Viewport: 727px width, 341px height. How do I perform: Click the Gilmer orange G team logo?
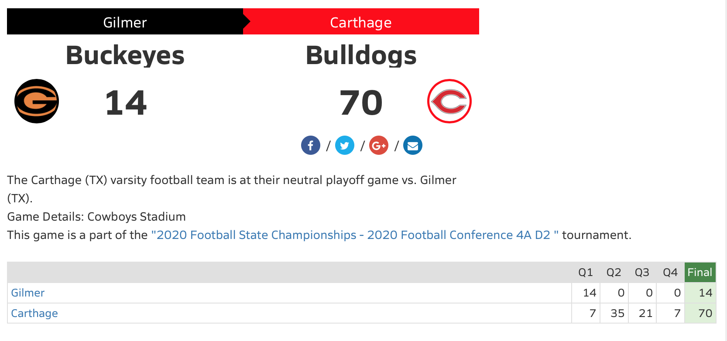point(37,101)
